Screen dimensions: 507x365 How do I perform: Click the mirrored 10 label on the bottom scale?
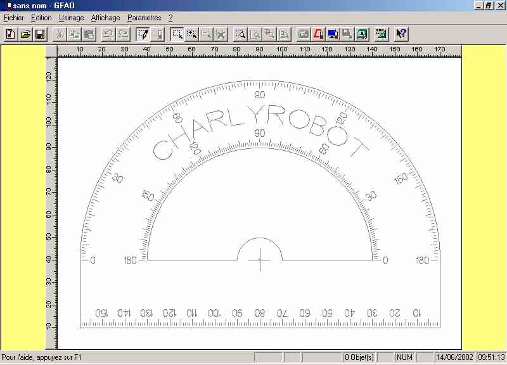coord(416,313)
